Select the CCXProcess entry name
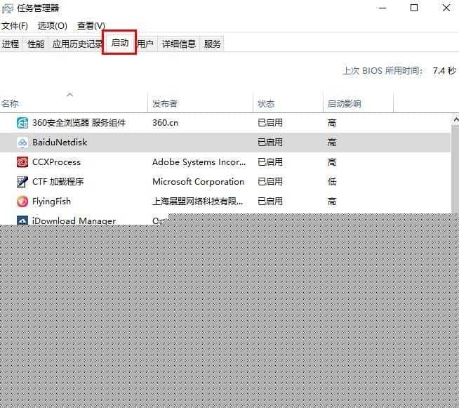Viewport: 459px width, 408px height. [x=56, y=162]
